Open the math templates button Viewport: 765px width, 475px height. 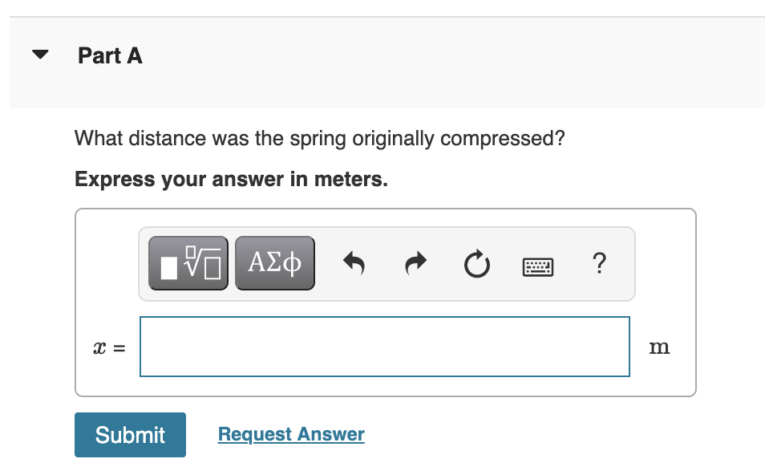[188, 263]
